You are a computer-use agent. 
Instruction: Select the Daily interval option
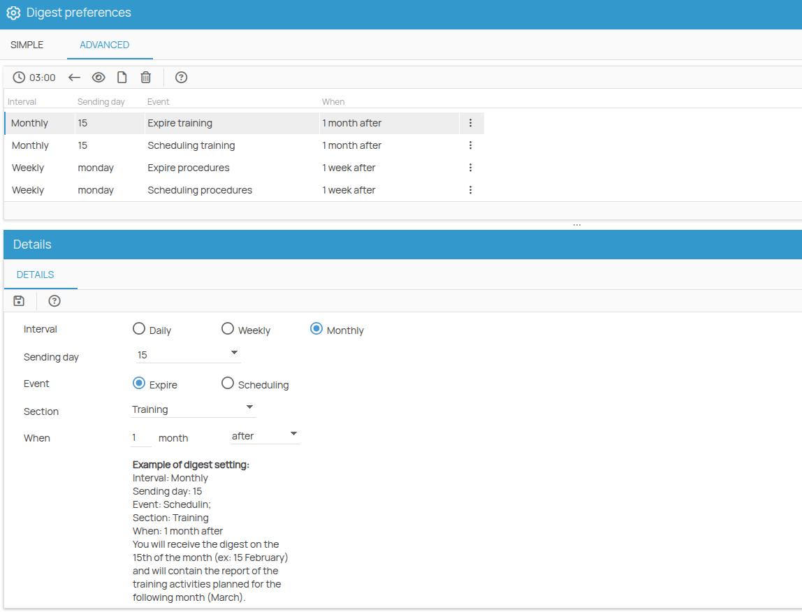(x=138, y=328)
